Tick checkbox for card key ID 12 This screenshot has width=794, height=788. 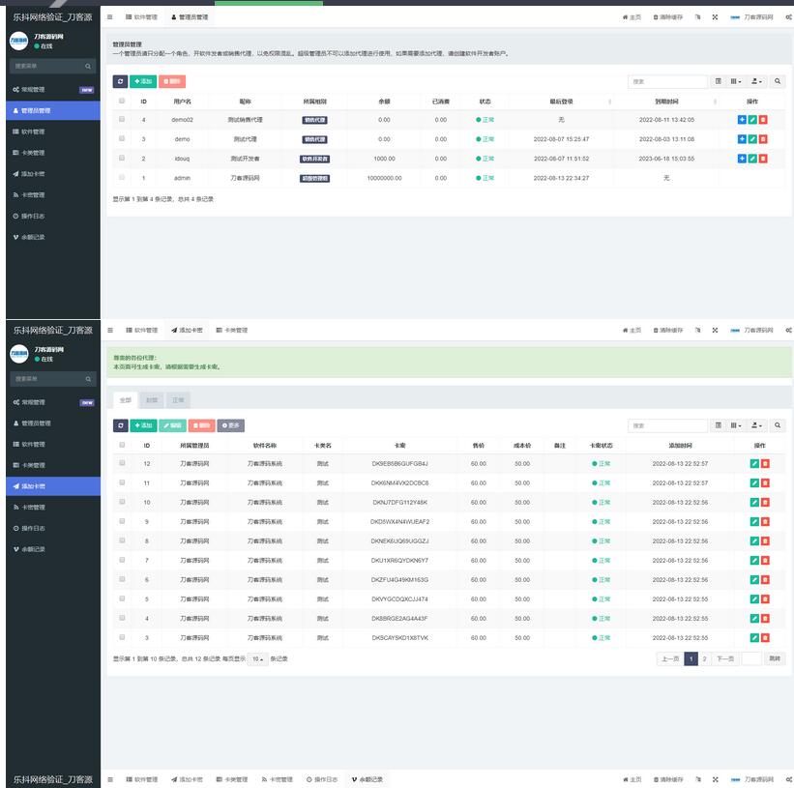tap(122, 463)
